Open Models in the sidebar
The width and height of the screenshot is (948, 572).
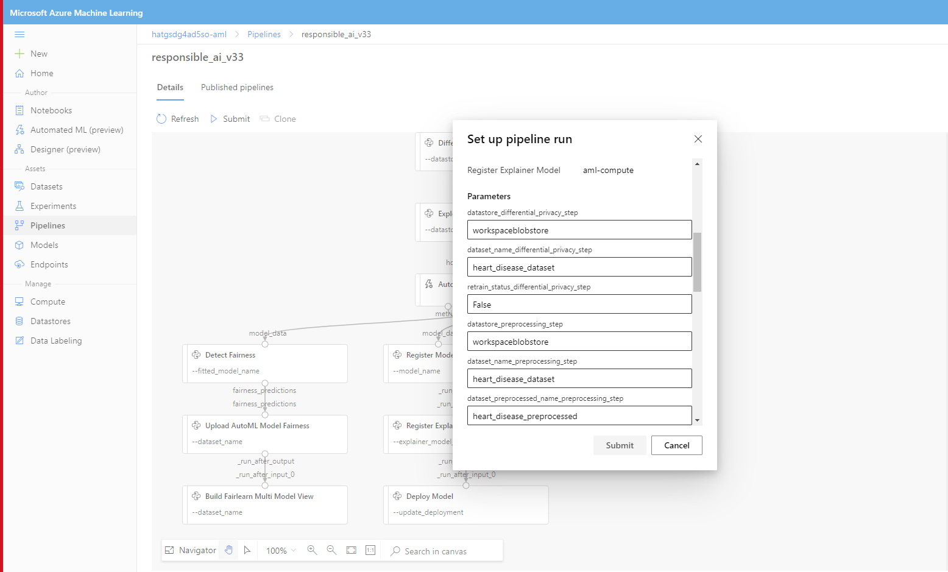[x=69, y=245]
